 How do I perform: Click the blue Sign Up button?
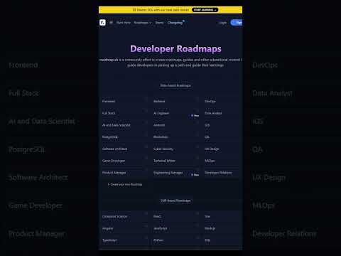[237, 23]
